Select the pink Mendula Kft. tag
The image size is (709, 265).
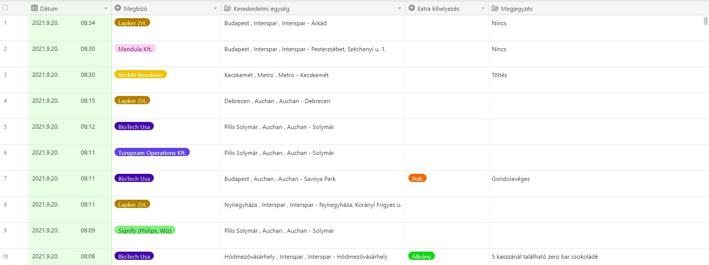(x=135, y=49)
